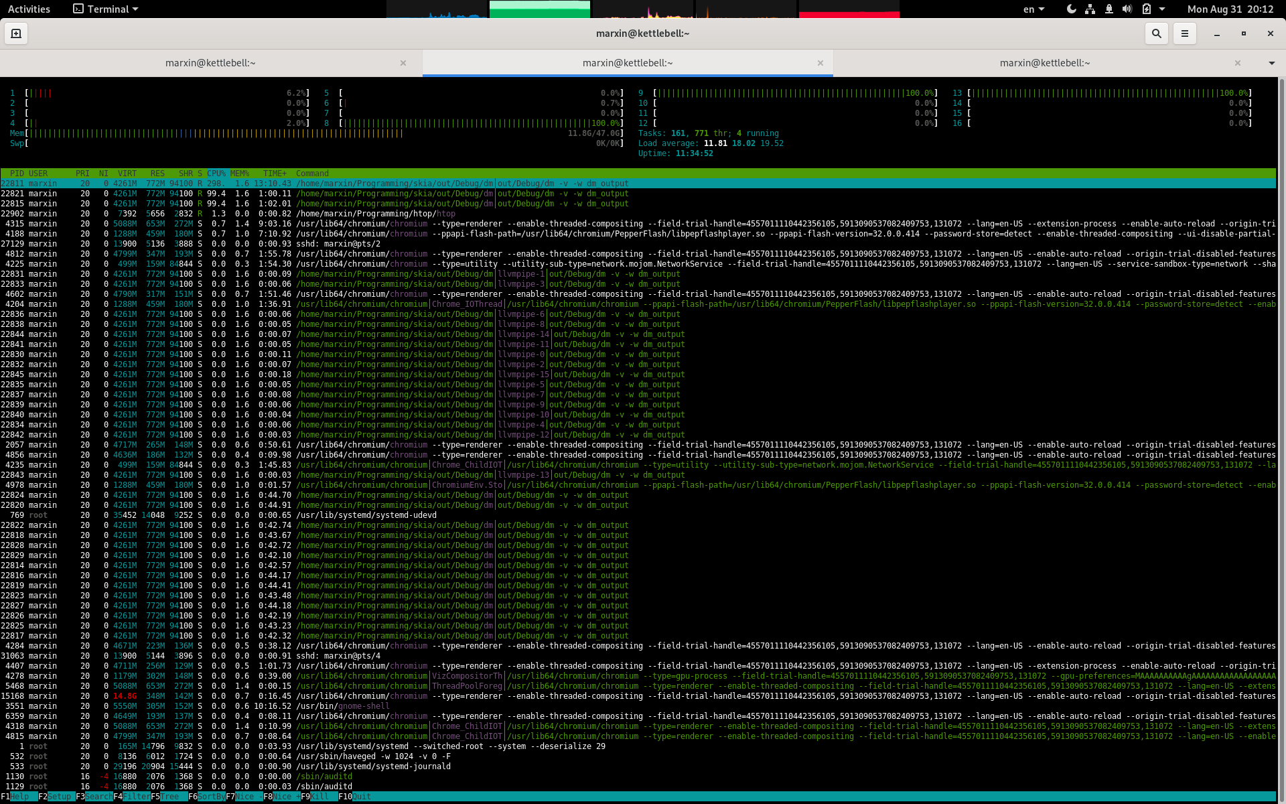Open the terminal search magnifier icon
Screen dimensions: 1286x804
[x=1156, y=33]
